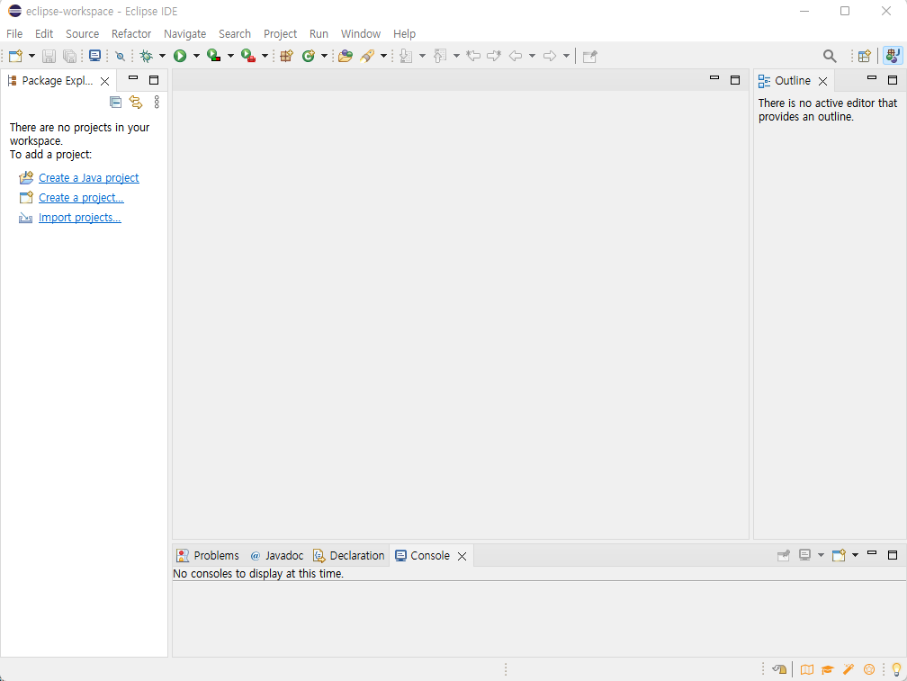The width and height of the screenshot is (907, 681).
Task: Click the Forward navigation arrow
Action: [x=550, y=56]
